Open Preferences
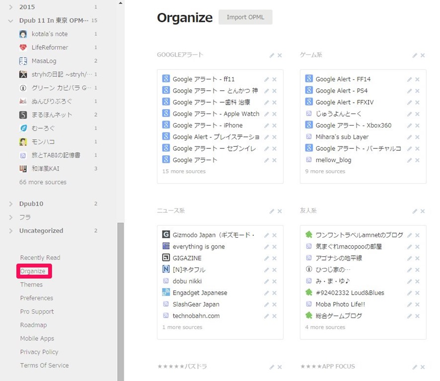440x381 pixels. click(36, 298)
